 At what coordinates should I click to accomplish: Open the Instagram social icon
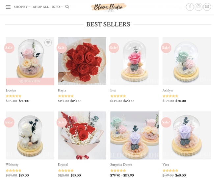coord(199,7)
